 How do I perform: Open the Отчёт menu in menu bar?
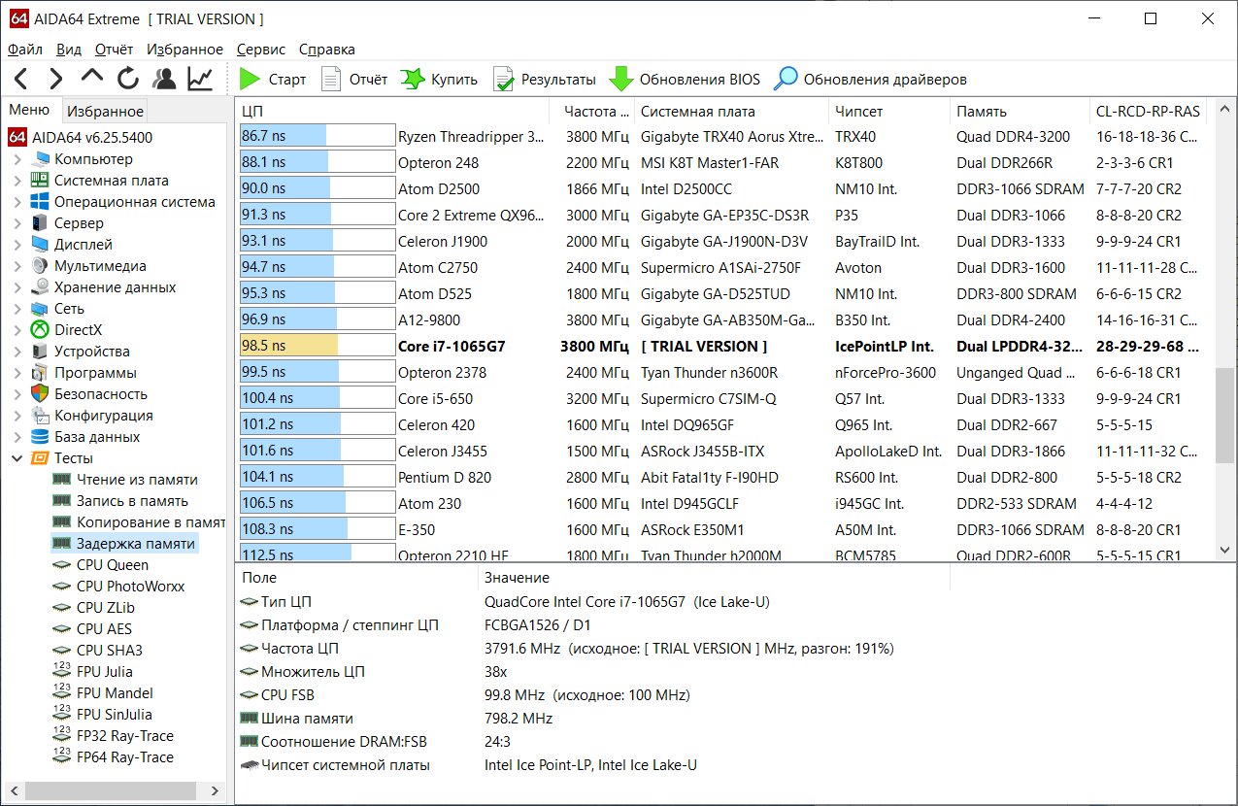(x=115, y=50)
